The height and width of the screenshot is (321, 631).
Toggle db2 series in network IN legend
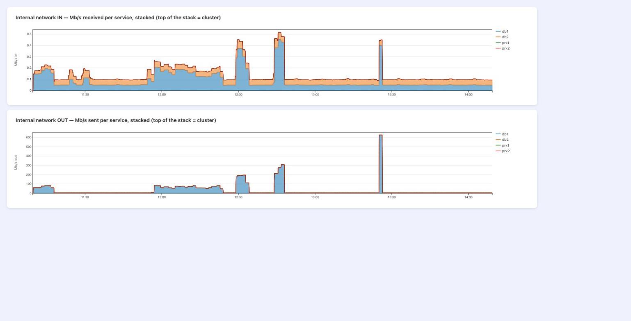click(502, 37)
